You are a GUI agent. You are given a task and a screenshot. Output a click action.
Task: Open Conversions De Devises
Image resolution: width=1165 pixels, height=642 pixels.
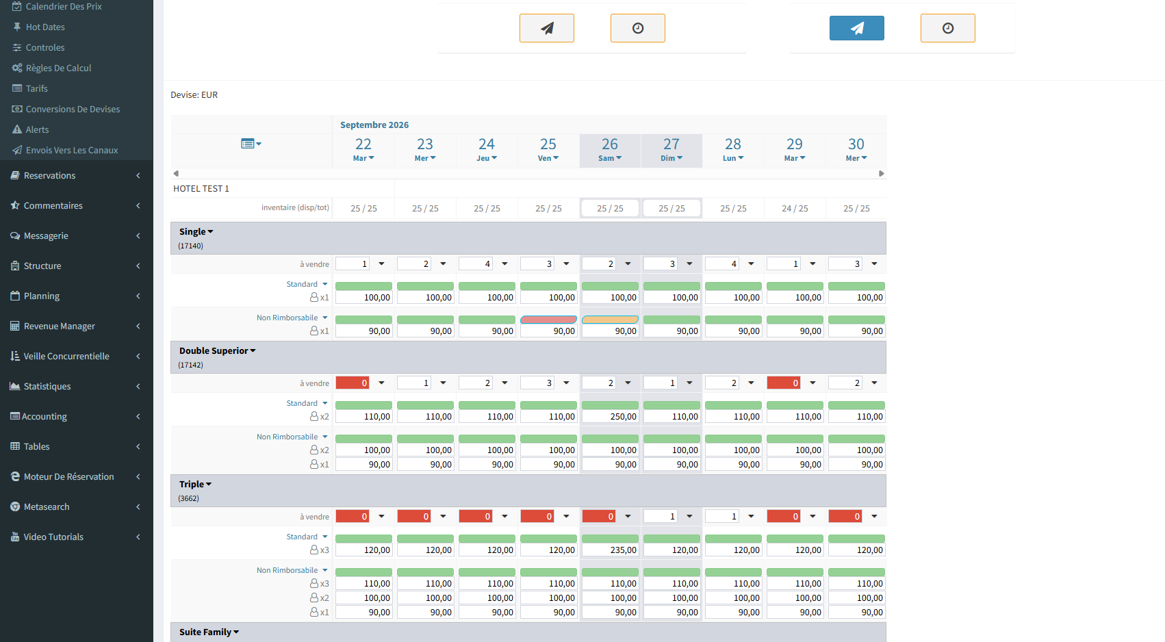click(73, 109)
